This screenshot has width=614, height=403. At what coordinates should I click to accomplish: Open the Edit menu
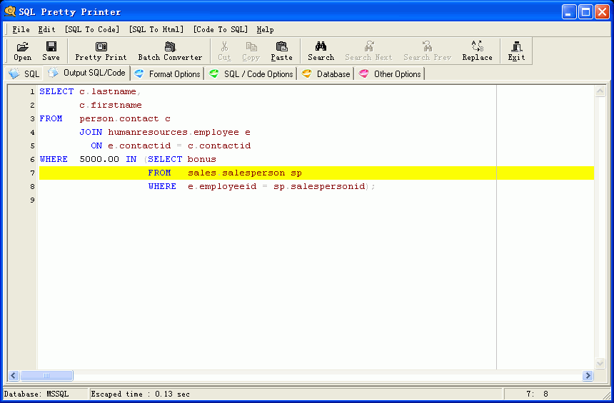tap(46, 29)
